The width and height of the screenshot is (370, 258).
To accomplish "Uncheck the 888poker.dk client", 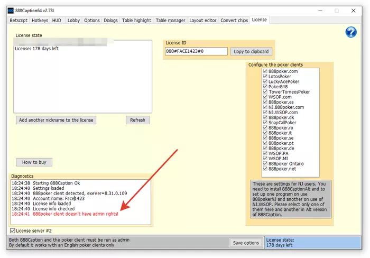I will (265, 117).
